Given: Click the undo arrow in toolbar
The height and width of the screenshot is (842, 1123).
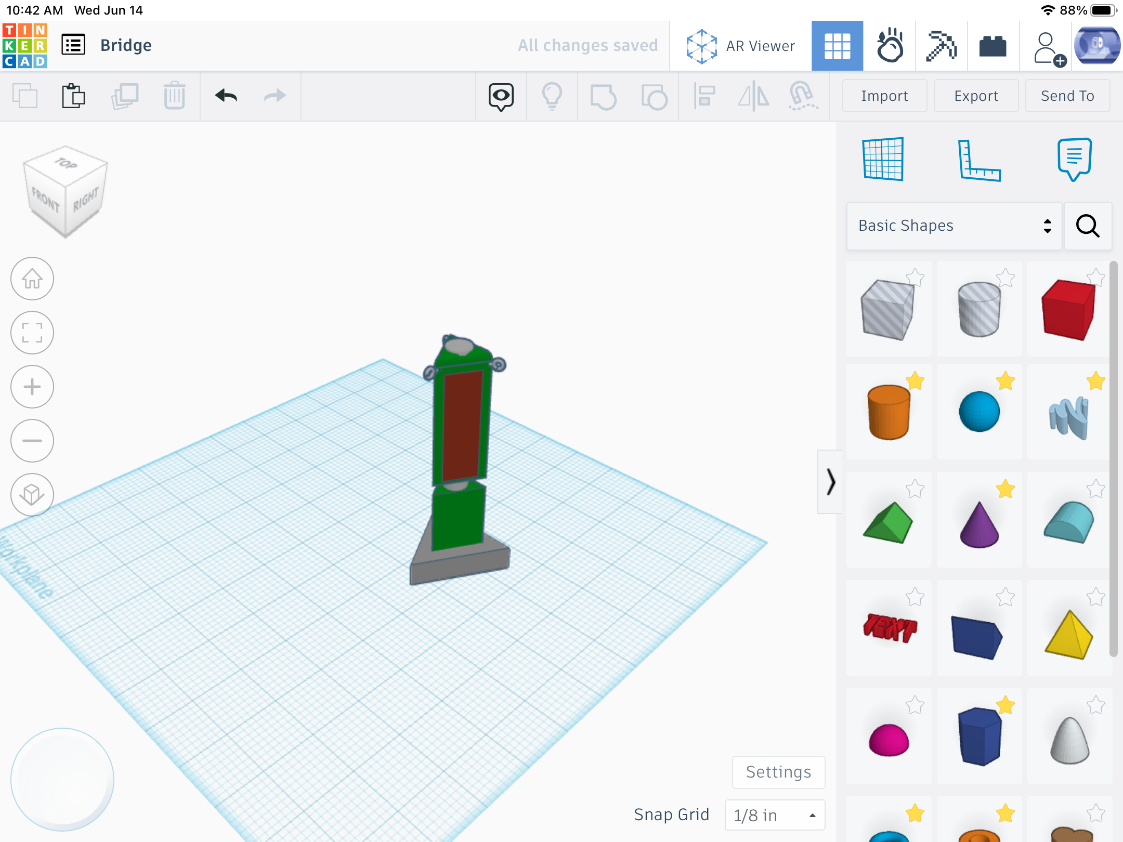Looking at the screenshot, I should pyautogui.click(x=226, y=96).
